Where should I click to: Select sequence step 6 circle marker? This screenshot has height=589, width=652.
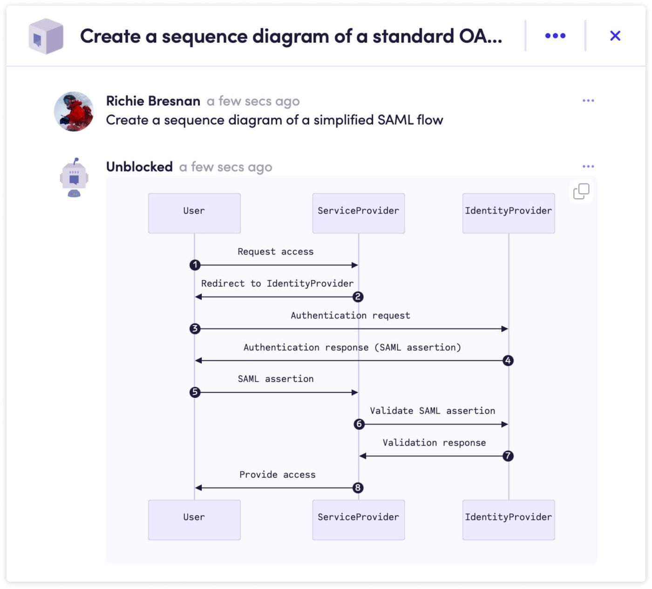coord(359,424)
